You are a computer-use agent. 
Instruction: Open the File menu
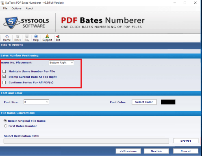pos(5,8)
